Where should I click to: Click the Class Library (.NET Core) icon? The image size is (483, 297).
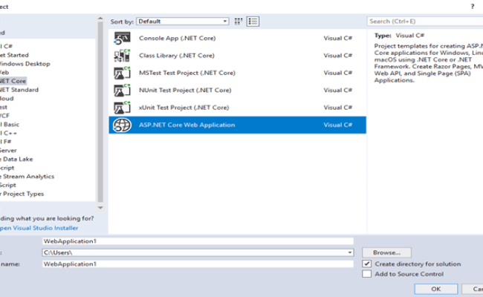pos(123,56)
